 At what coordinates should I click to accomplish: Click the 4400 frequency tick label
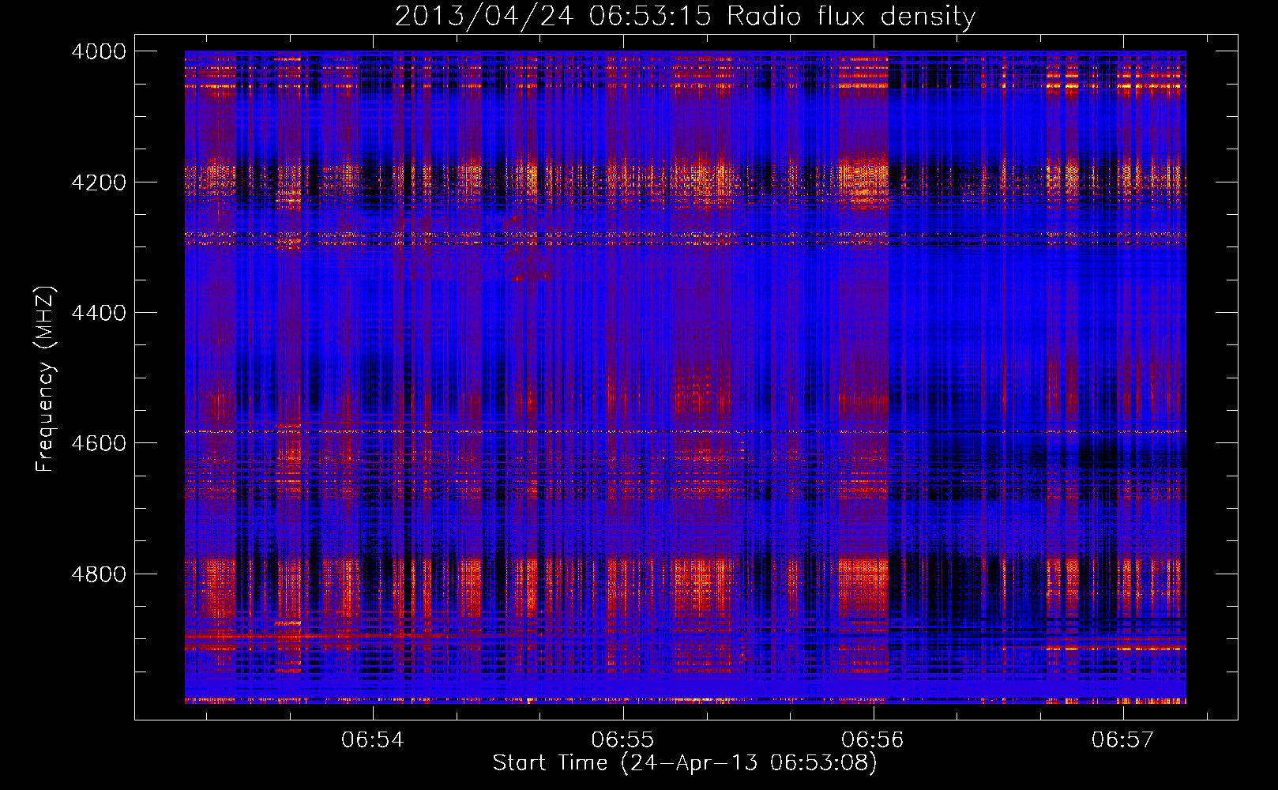(99, 313)
